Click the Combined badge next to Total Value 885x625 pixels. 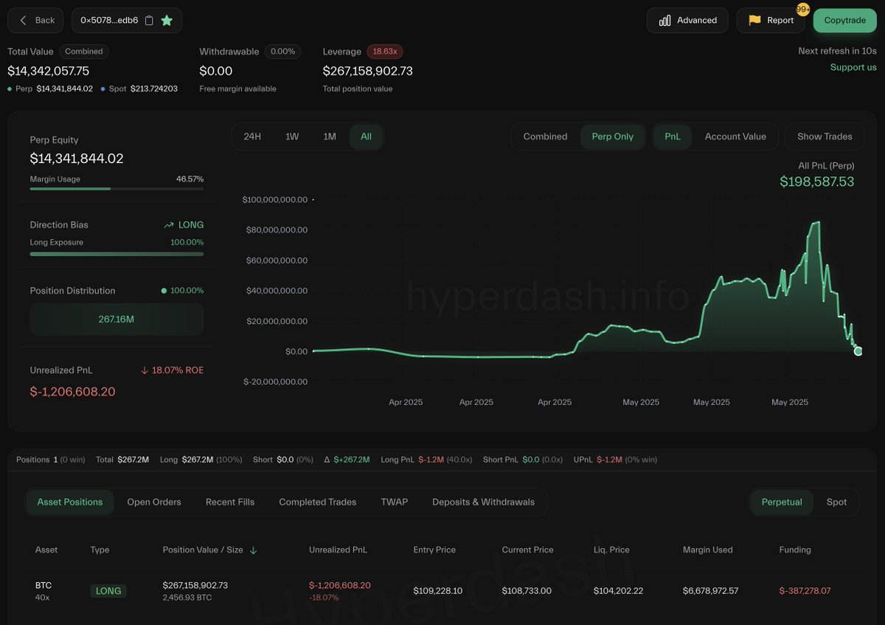pyautogui.click(x=84, y=52)
